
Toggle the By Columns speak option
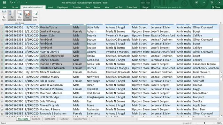(11, 16)
